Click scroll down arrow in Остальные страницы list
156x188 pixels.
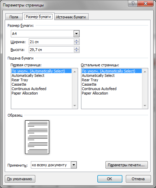click(x=145, y=105)
